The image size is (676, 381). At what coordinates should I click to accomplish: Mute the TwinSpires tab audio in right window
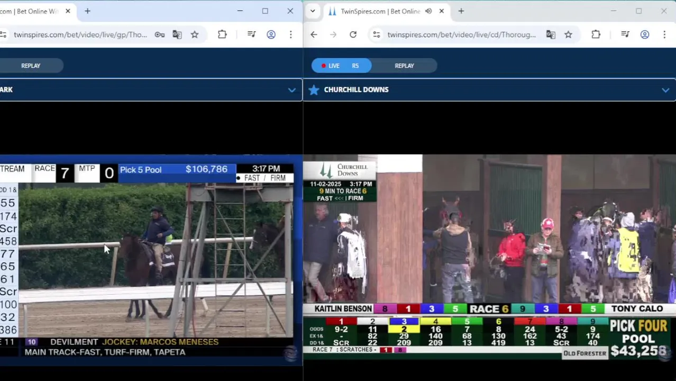coord(428,11)
